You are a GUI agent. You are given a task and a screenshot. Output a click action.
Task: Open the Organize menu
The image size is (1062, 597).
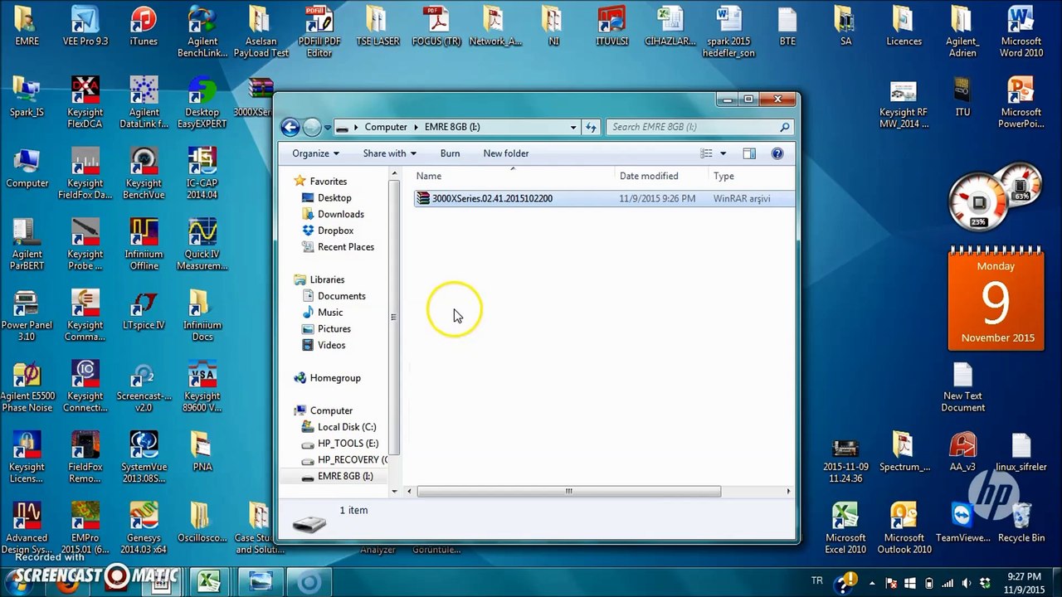click(315, 153)
